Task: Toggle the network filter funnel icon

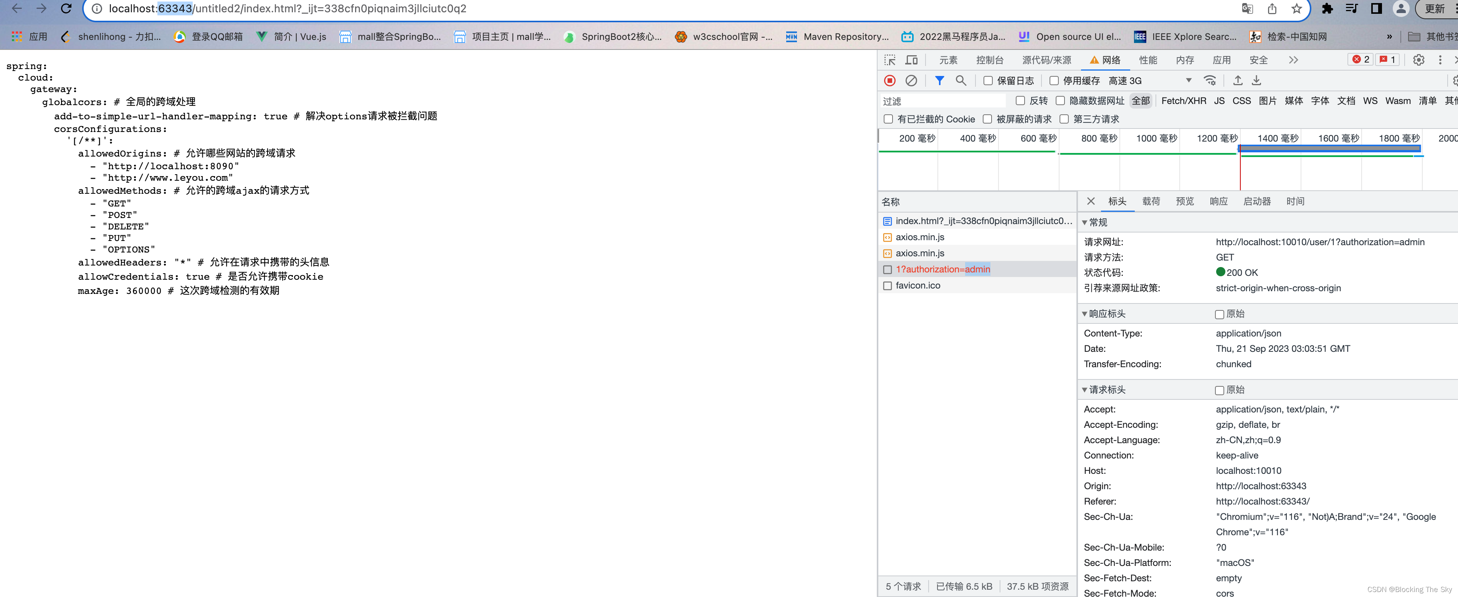Action: (x=939, y=81)
